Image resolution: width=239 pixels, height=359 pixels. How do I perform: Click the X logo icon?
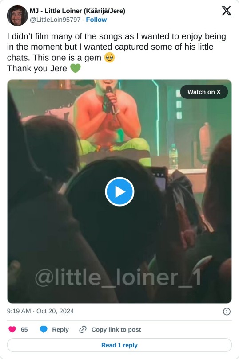pyautogui.click(x=227, y=11)
